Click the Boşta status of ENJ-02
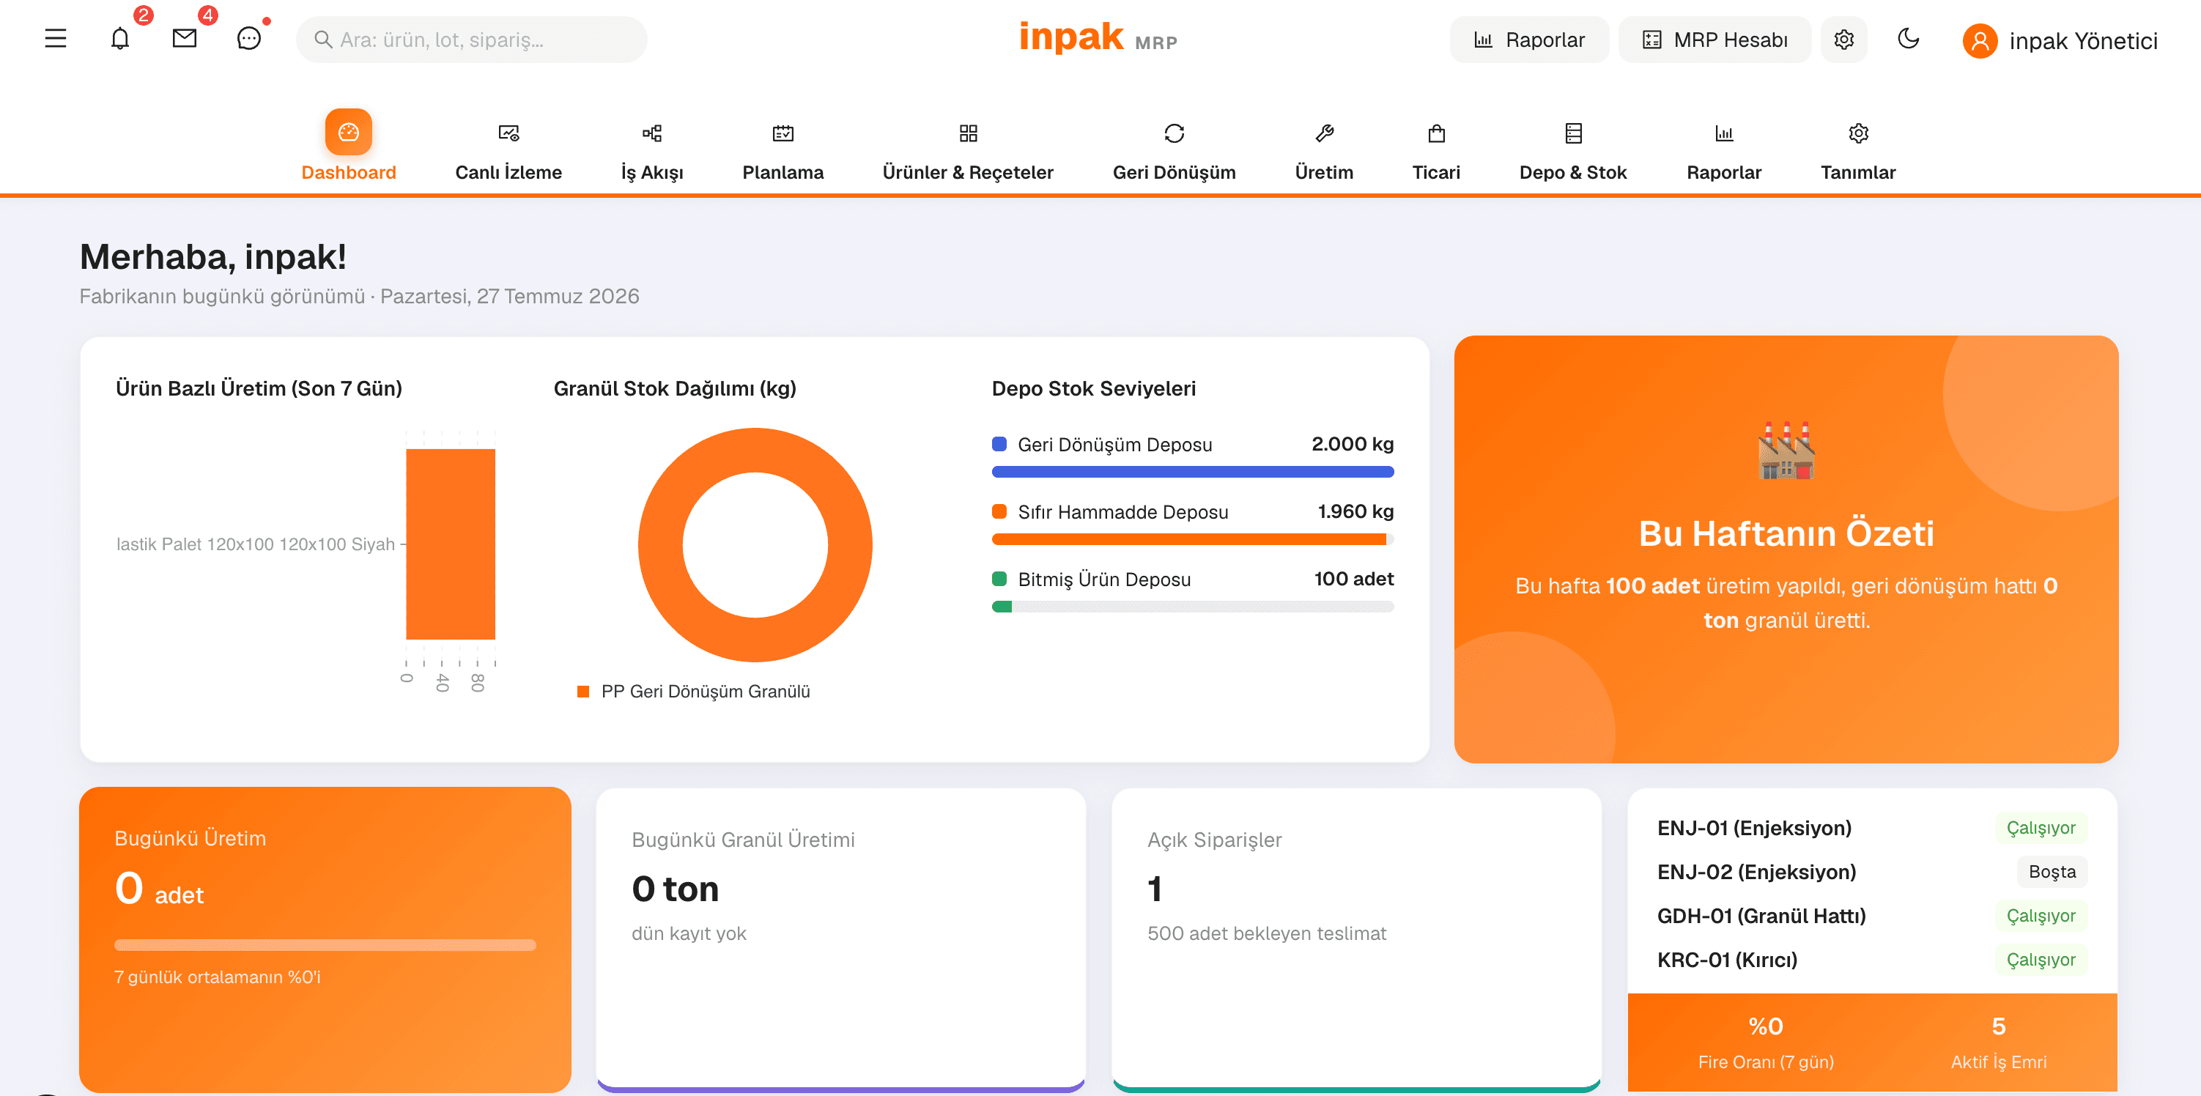This screenshot has width=2201, height=1096. (x=2052, y=871)
